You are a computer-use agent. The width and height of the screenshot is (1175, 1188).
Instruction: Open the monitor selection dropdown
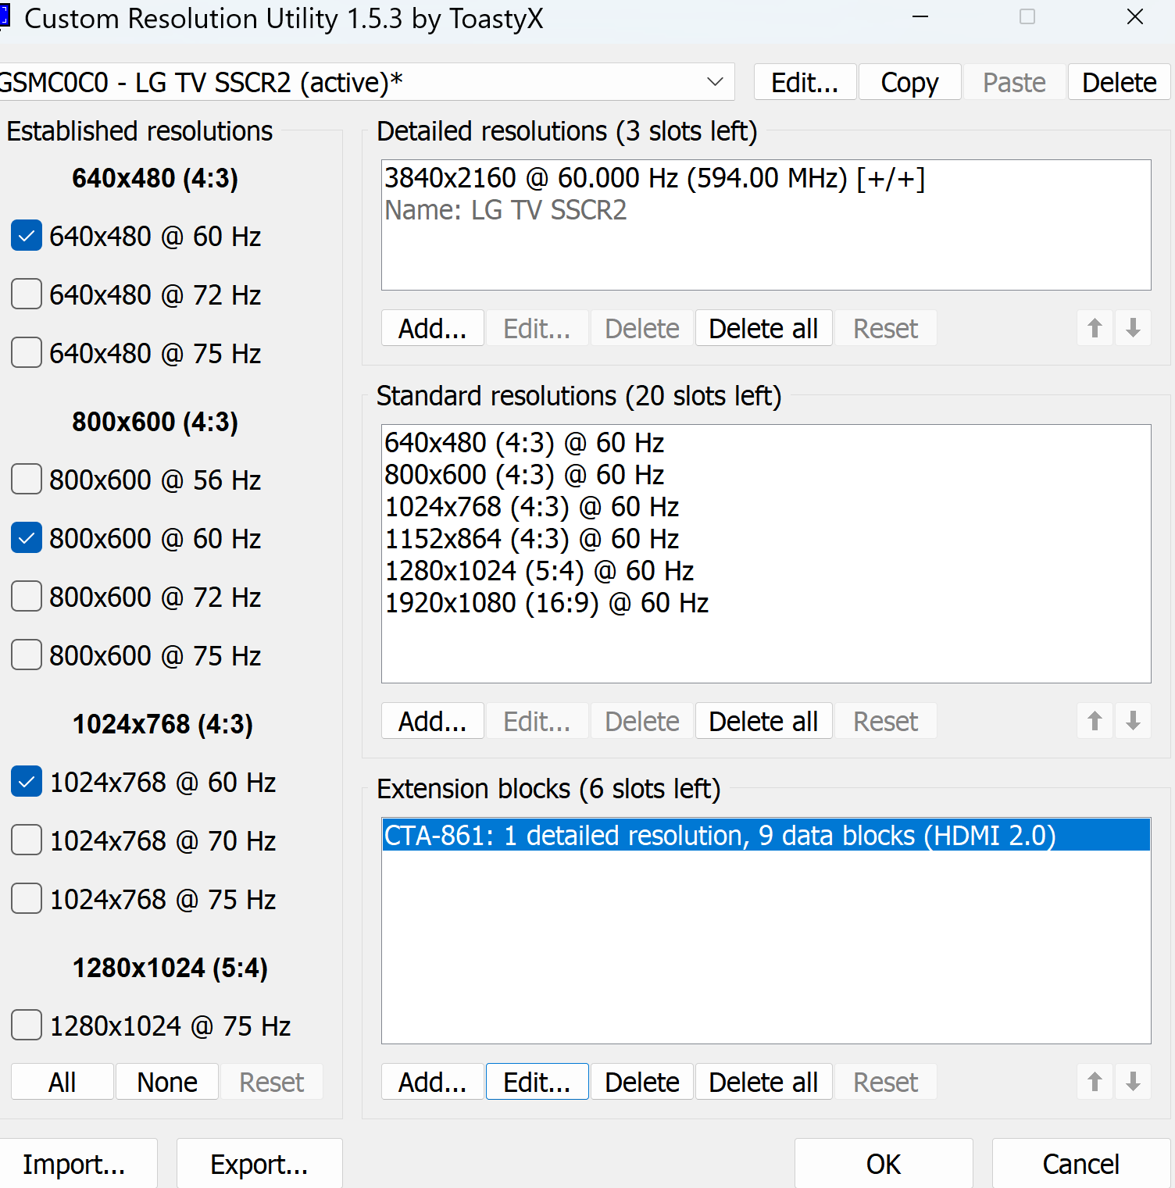click(x=714, y=82)
